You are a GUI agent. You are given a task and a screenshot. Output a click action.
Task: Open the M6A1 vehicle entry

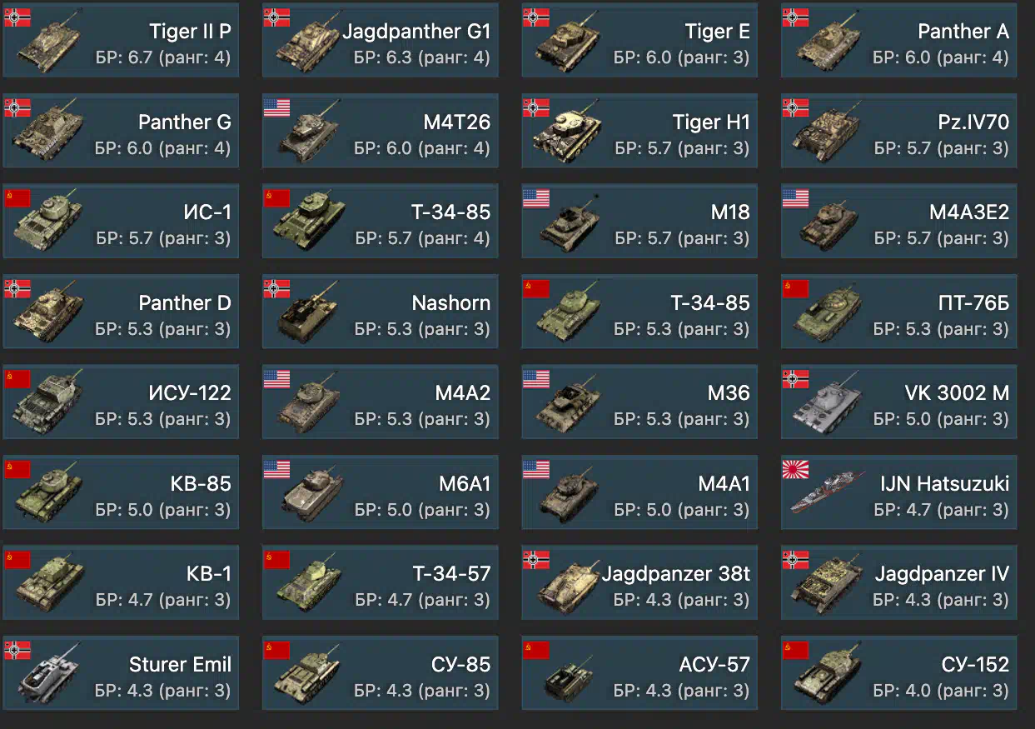coord(381,493)
